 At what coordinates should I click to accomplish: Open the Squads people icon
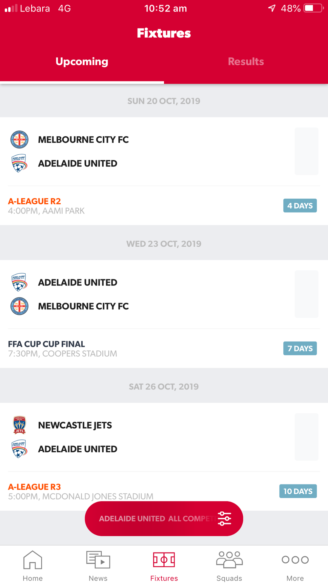pyautogui.click(x=229, y=560)
